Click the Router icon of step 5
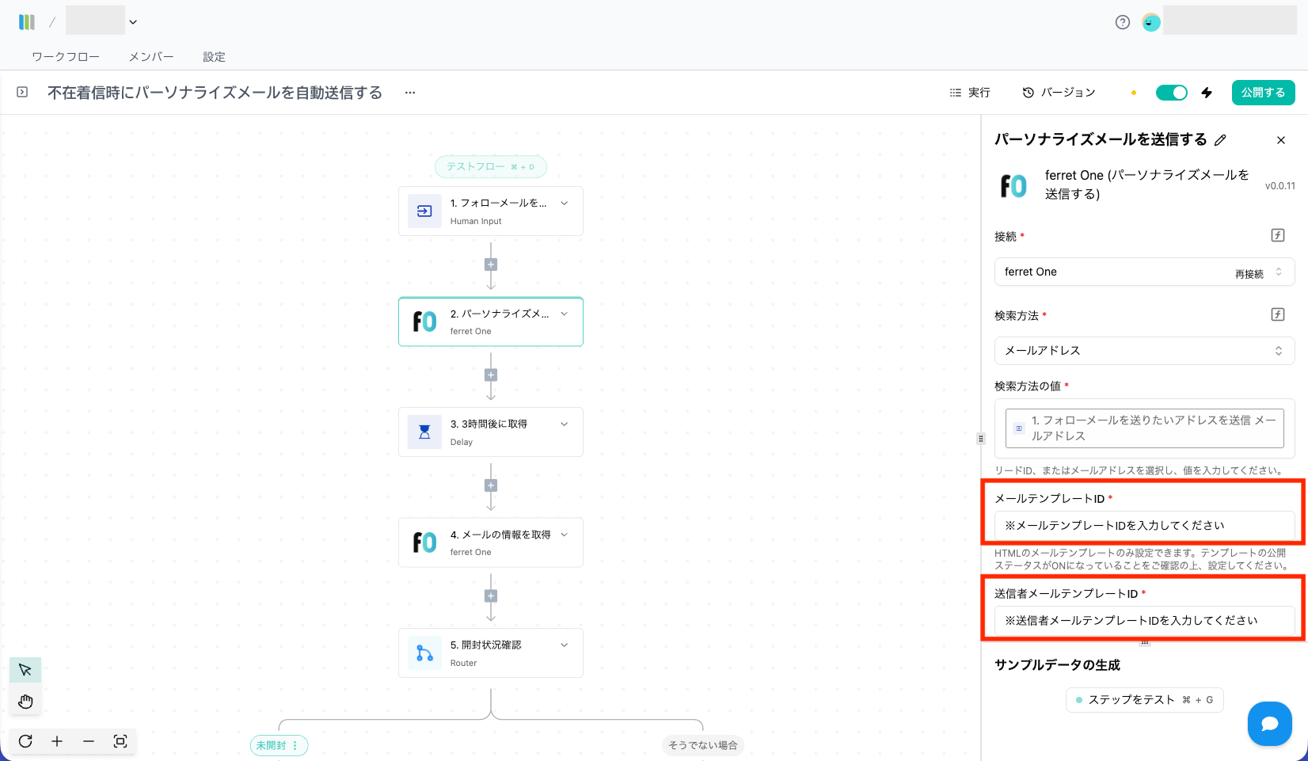 click(424, 653)
